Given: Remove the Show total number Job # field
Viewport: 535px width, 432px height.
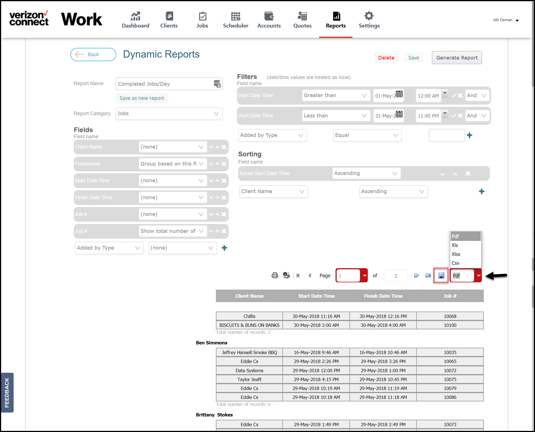Looking at the screenshot, I should click(224, 231).
